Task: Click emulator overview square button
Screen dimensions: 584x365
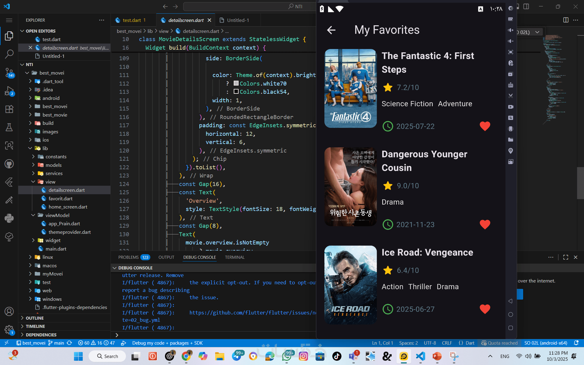Action: point(511,328)
